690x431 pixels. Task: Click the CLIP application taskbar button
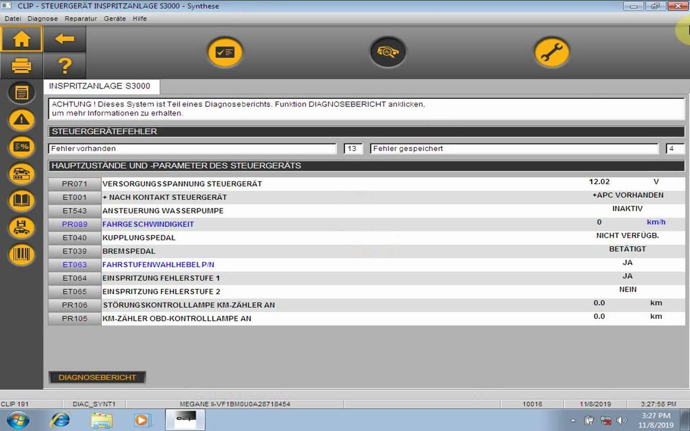tap(185, 420)
